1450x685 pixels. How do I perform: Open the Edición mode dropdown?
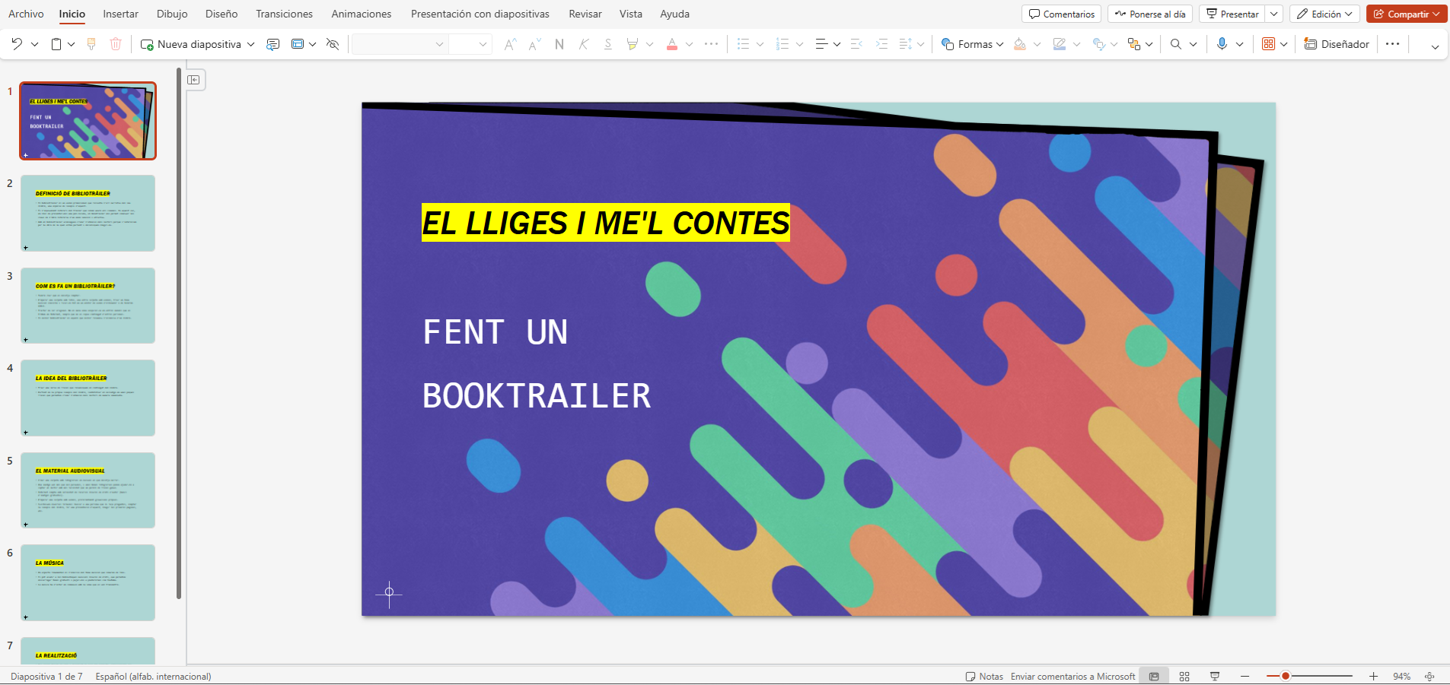(x=1325, y=14)
